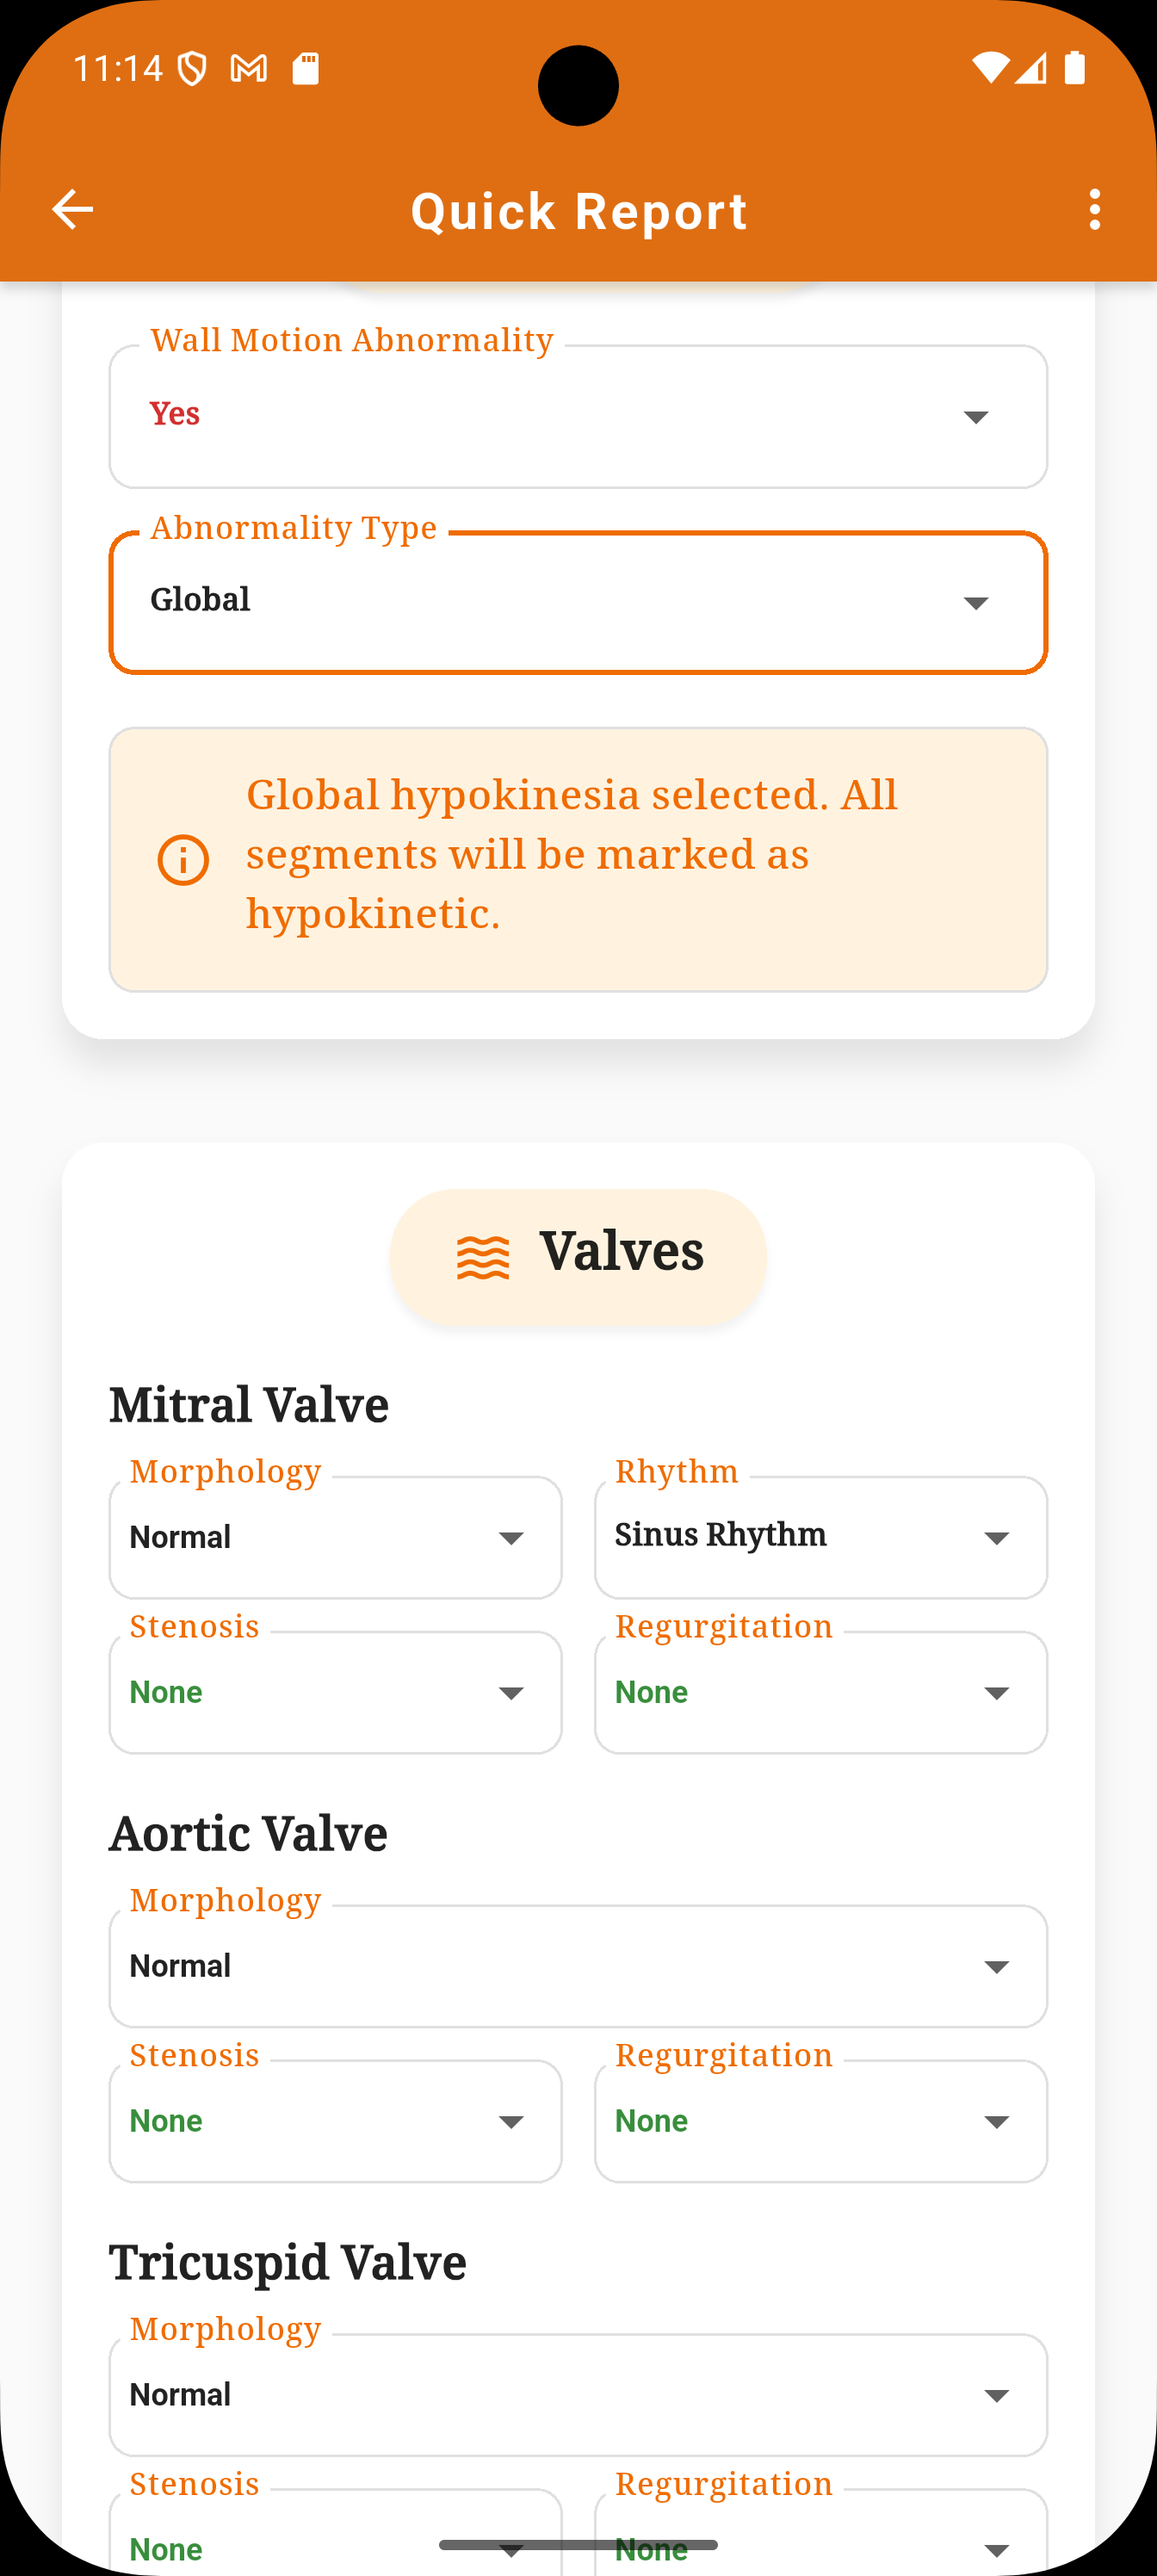Tap the battery icon in the status bar
1157x2576 pixels.
coord(1075,68)
